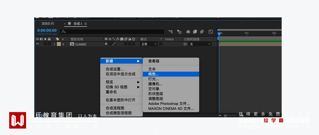Close the 合成 1 tab
The height and width of the screenshot is (135, 319).
coord(65,24)
